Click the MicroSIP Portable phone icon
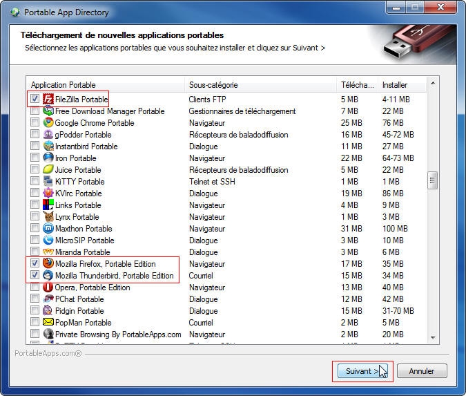466x396 pixels. [48, 240]
